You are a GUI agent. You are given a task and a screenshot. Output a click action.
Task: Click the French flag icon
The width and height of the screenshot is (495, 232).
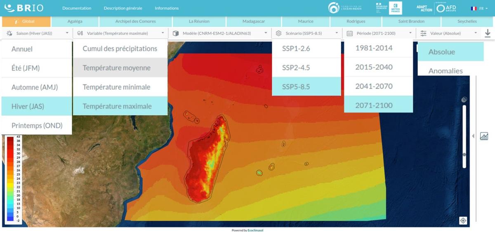(474, 8)
